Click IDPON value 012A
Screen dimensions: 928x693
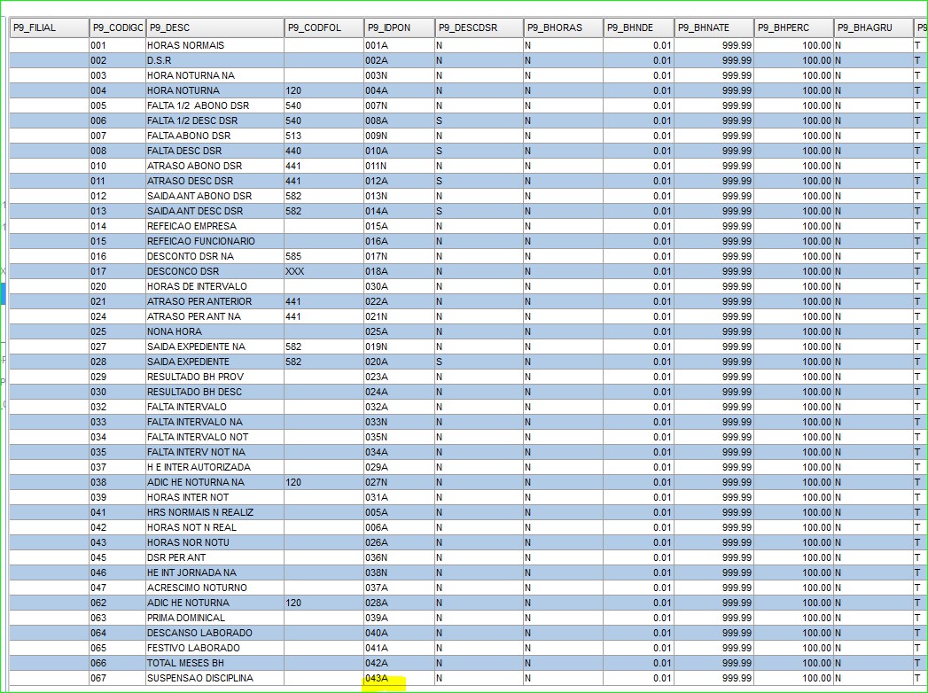399,181
